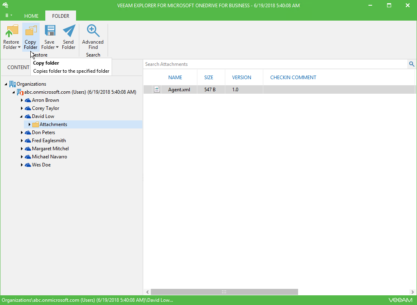Click the cloud icon next to David Low
Screen dimensions: 417x305
[x=28, y=116]
